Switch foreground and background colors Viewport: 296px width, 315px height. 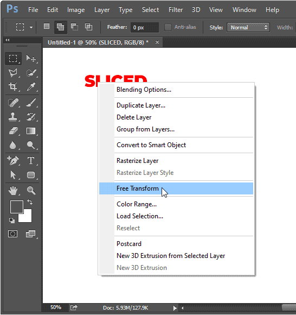pyautogui.click(x=30, y=202)
